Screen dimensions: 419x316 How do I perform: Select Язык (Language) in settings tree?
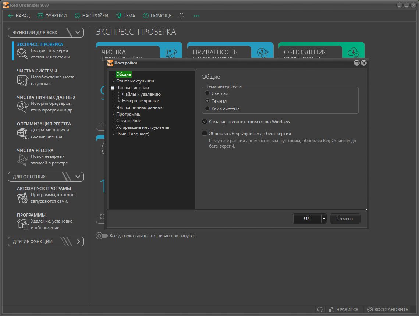(132, 134)
